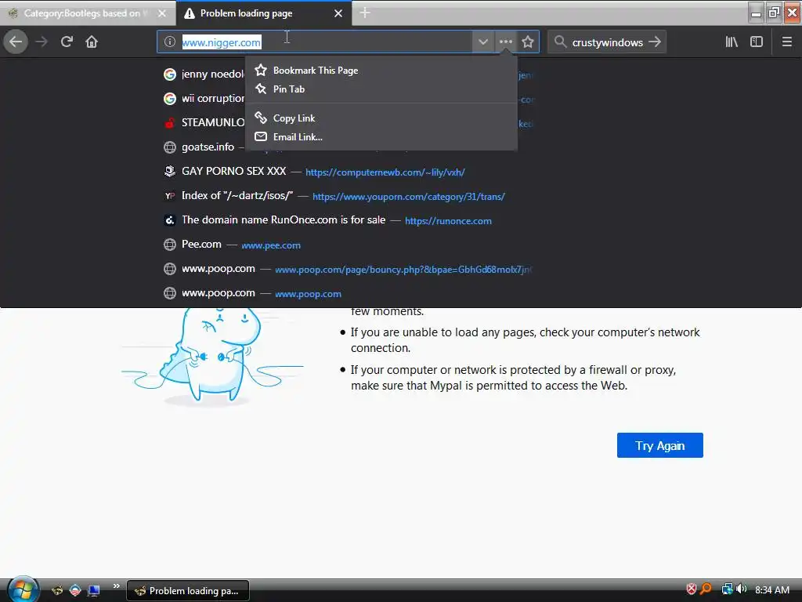
Task: Switch to the Category:Bootlegs tab
Action: click(x=88, y=13)
